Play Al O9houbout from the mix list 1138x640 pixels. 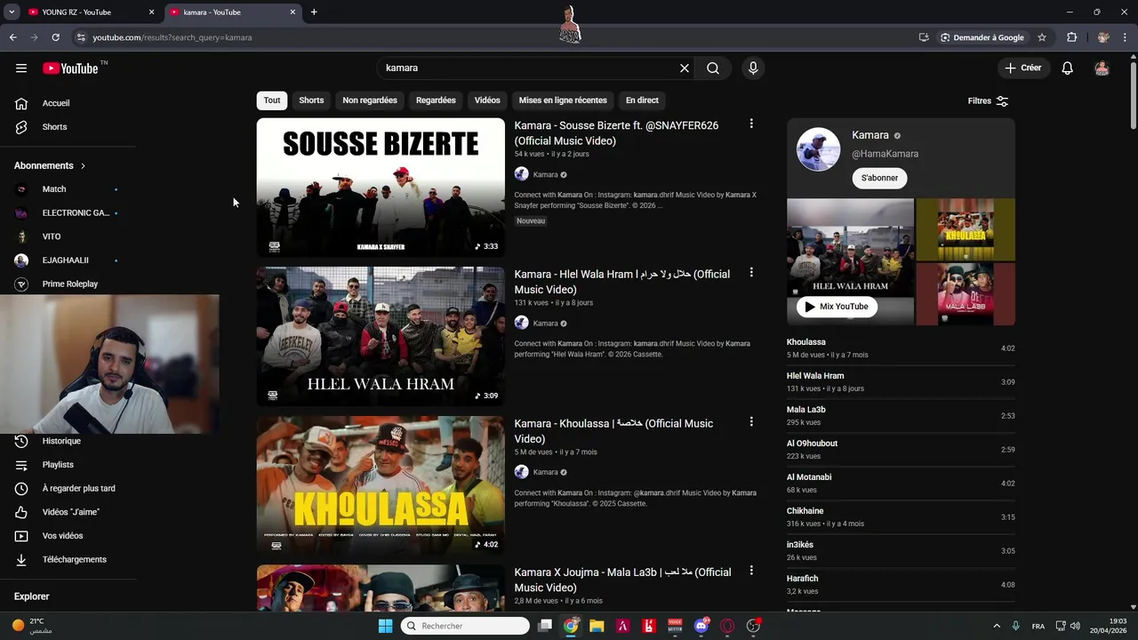(901, 450)
